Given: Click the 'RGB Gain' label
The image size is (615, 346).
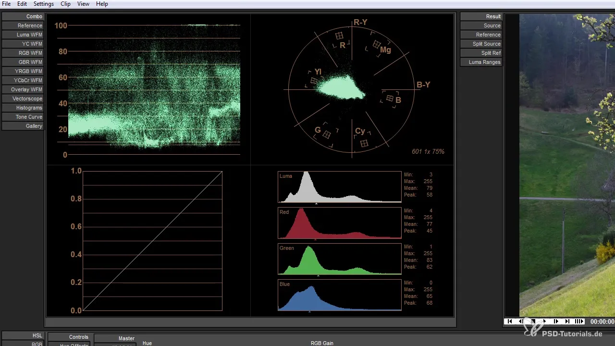Looking at the screenshot, I should point(322,343).
